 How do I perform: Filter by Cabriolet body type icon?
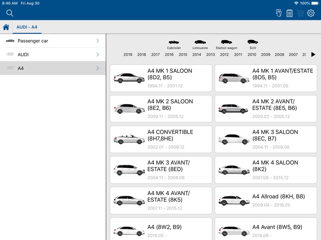coord(174,42)
